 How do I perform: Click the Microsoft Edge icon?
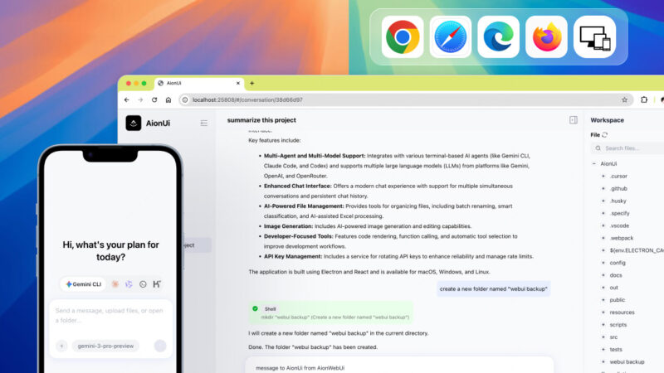coord(498,36)
